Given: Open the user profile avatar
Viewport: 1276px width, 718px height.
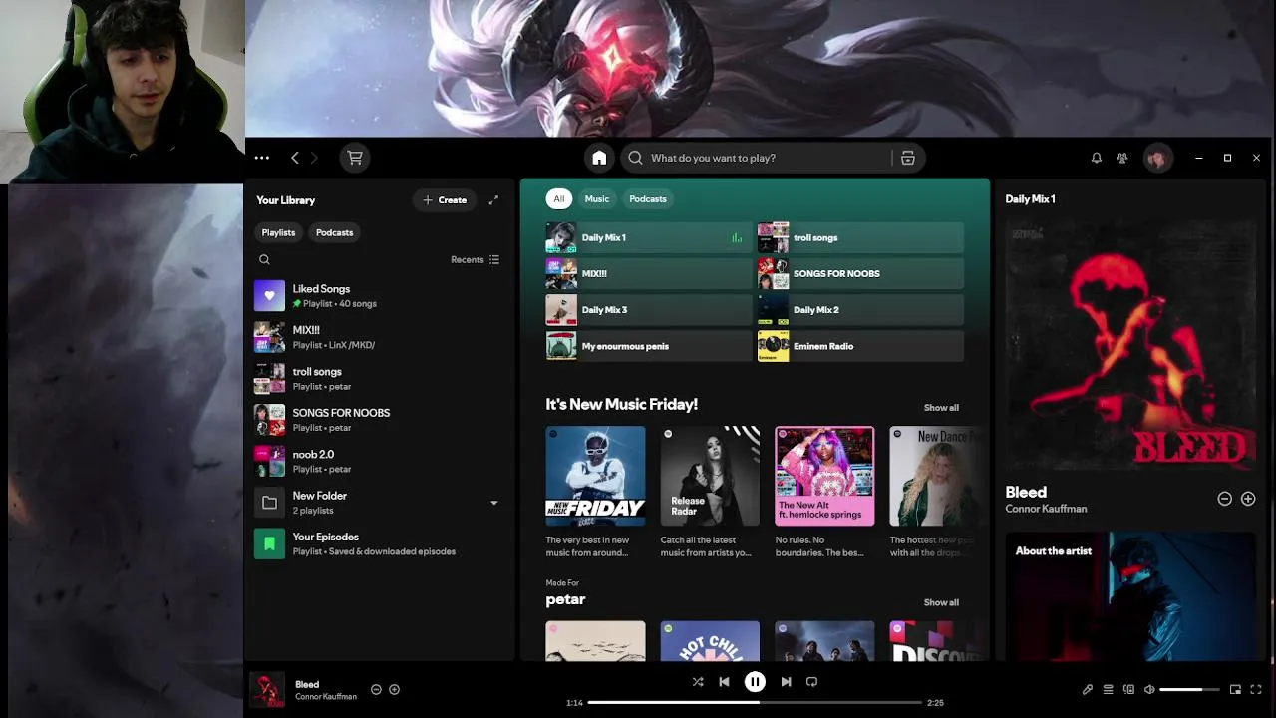Looking at the screenshot, I should 1157,158.
